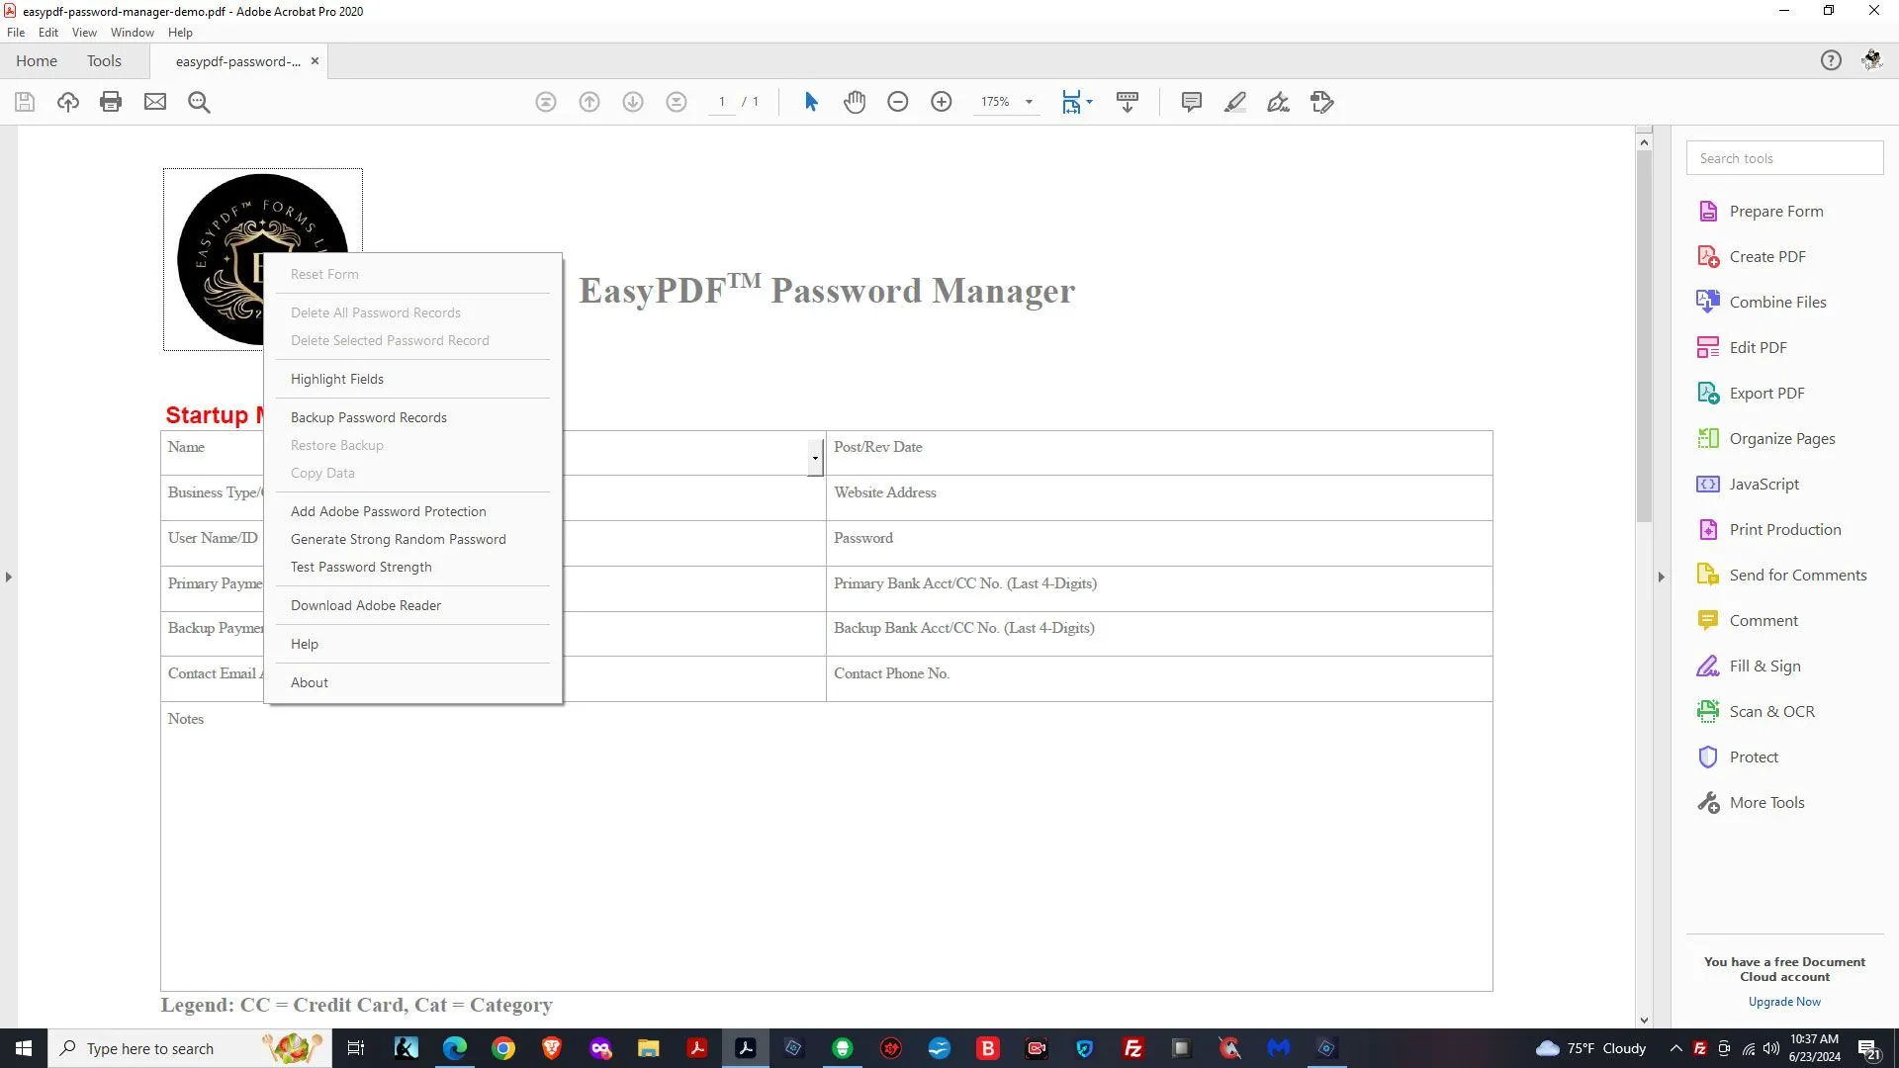Image resolution: width=1899 pixels, height=1068 pixels.
Task: Expand the left navigation pane arrow
Action: coord(9,577)
